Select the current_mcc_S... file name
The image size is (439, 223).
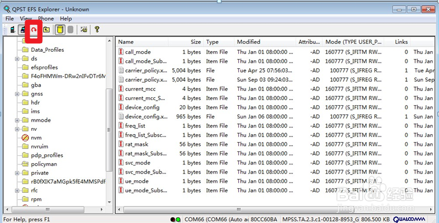click(x=145, y=98)
